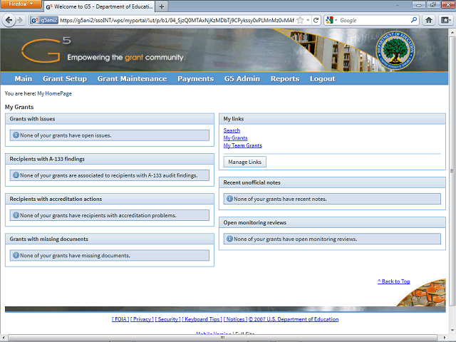Click the Google search engine icon

click(329, 21)
